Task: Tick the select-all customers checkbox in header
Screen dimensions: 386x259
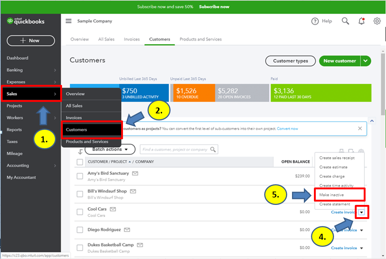Action: (x=80, y=162)
